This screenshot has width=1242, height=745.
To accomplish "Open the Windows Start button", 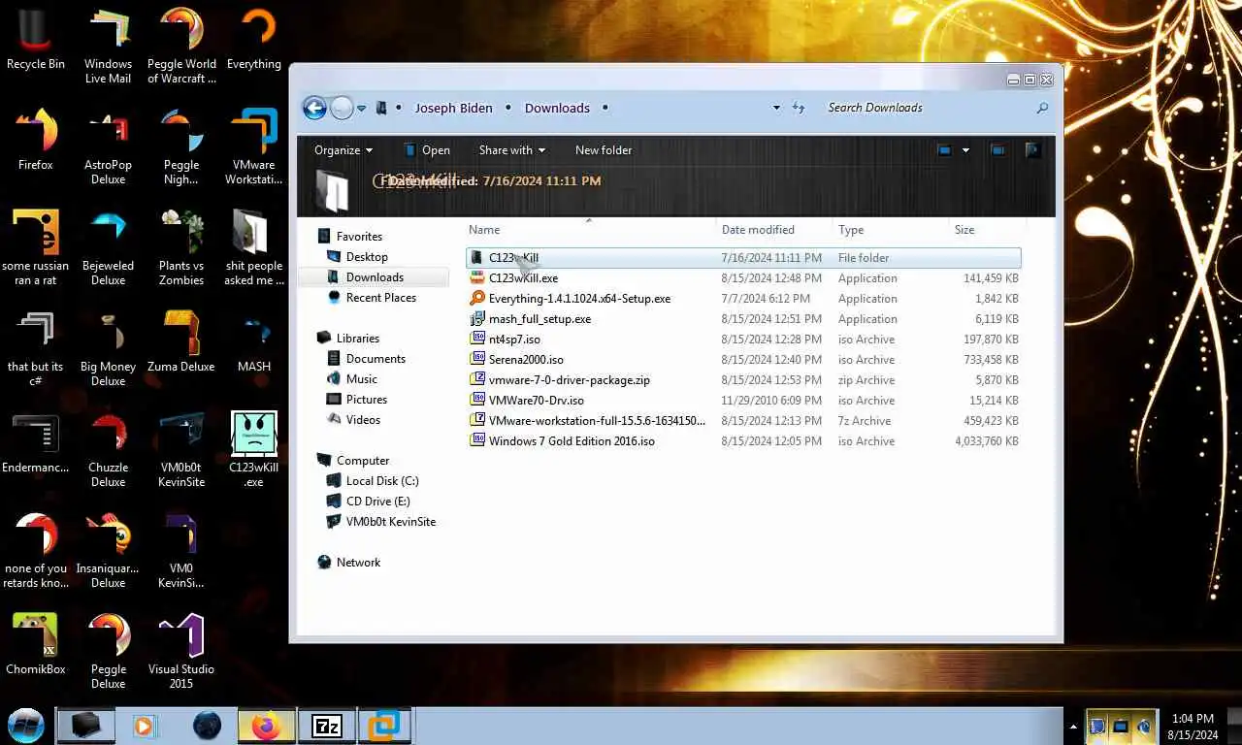I will point(26,726).
